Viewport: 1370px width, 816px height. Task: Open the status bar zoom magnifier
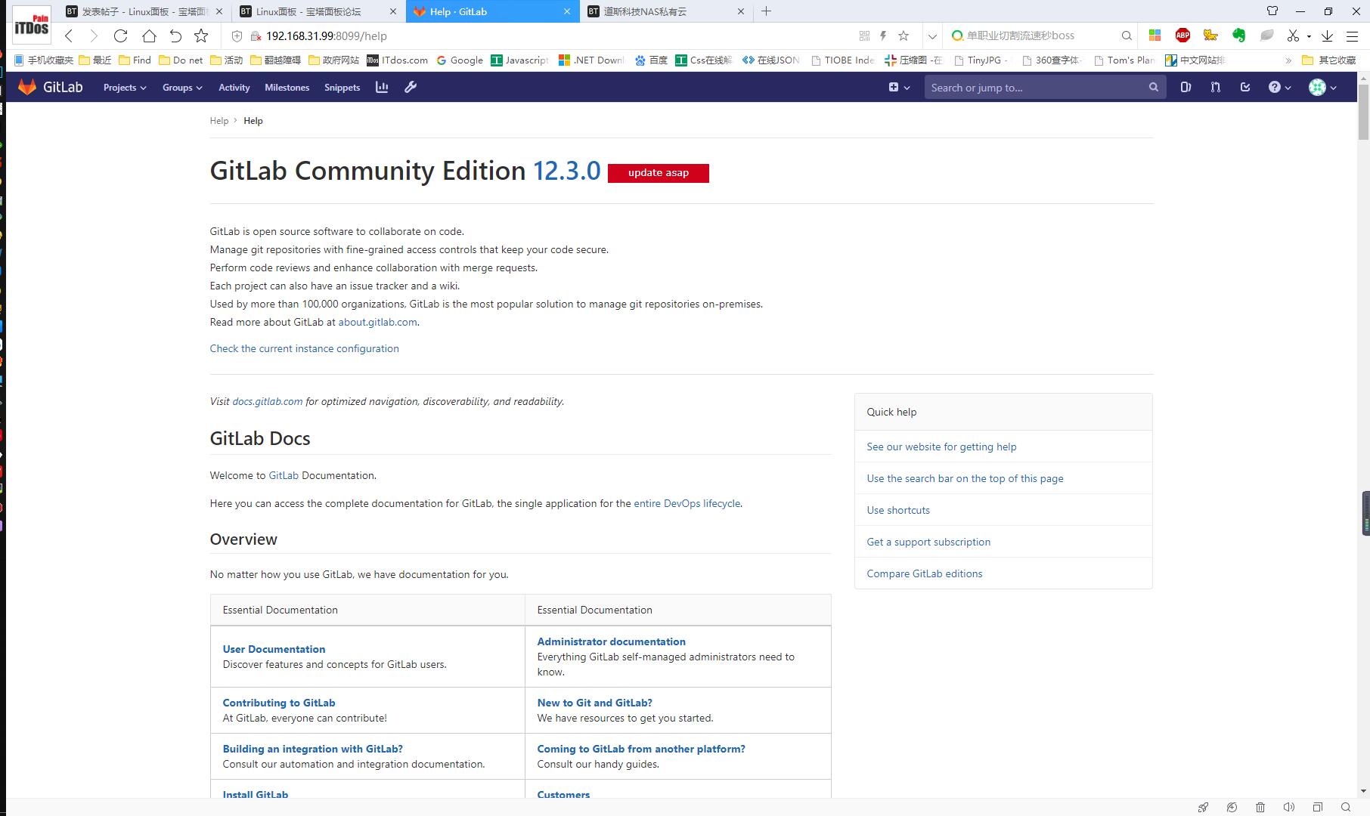click(x=1346, y=807)
